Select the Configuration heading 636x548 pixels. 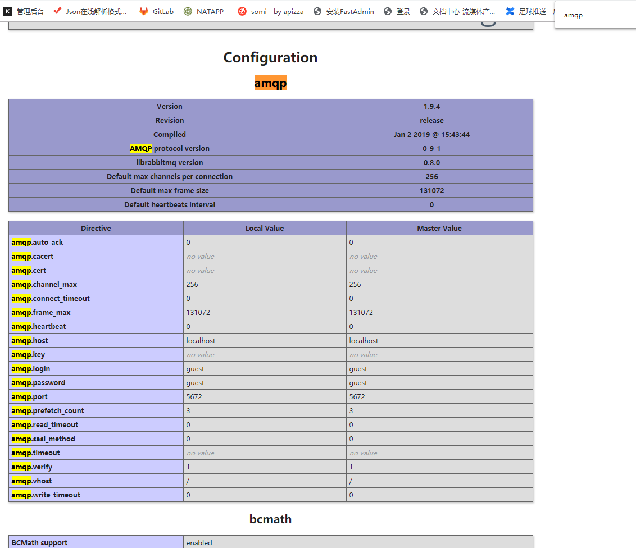[x=270, y=57]
